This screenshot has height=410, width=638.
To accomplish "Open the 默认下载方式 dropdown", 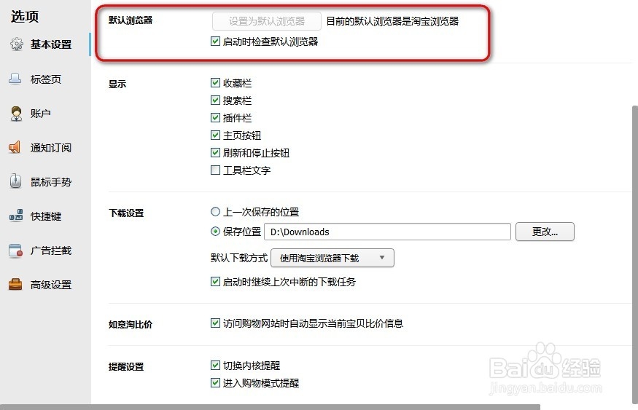I will tap(332, 258).
